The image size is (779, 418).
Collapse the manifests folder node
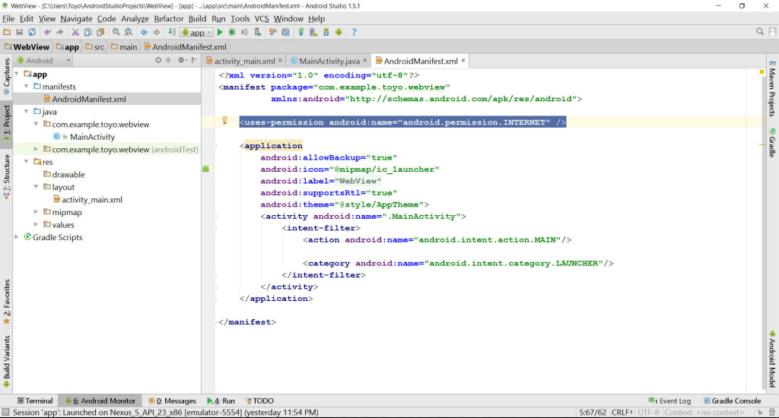pos(27,87)
